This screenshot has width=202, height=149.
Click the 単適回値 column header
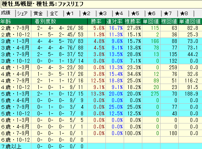coord(190,21)
